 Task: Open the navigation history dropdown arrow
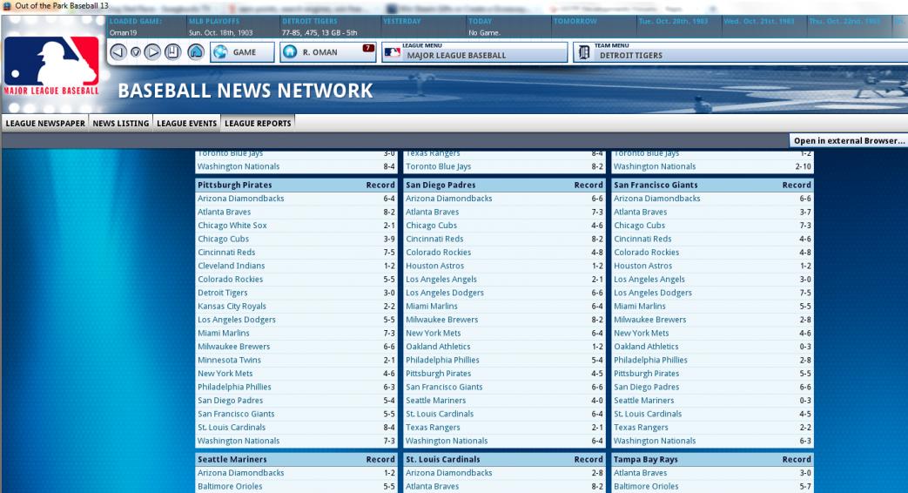coord(135,52)
